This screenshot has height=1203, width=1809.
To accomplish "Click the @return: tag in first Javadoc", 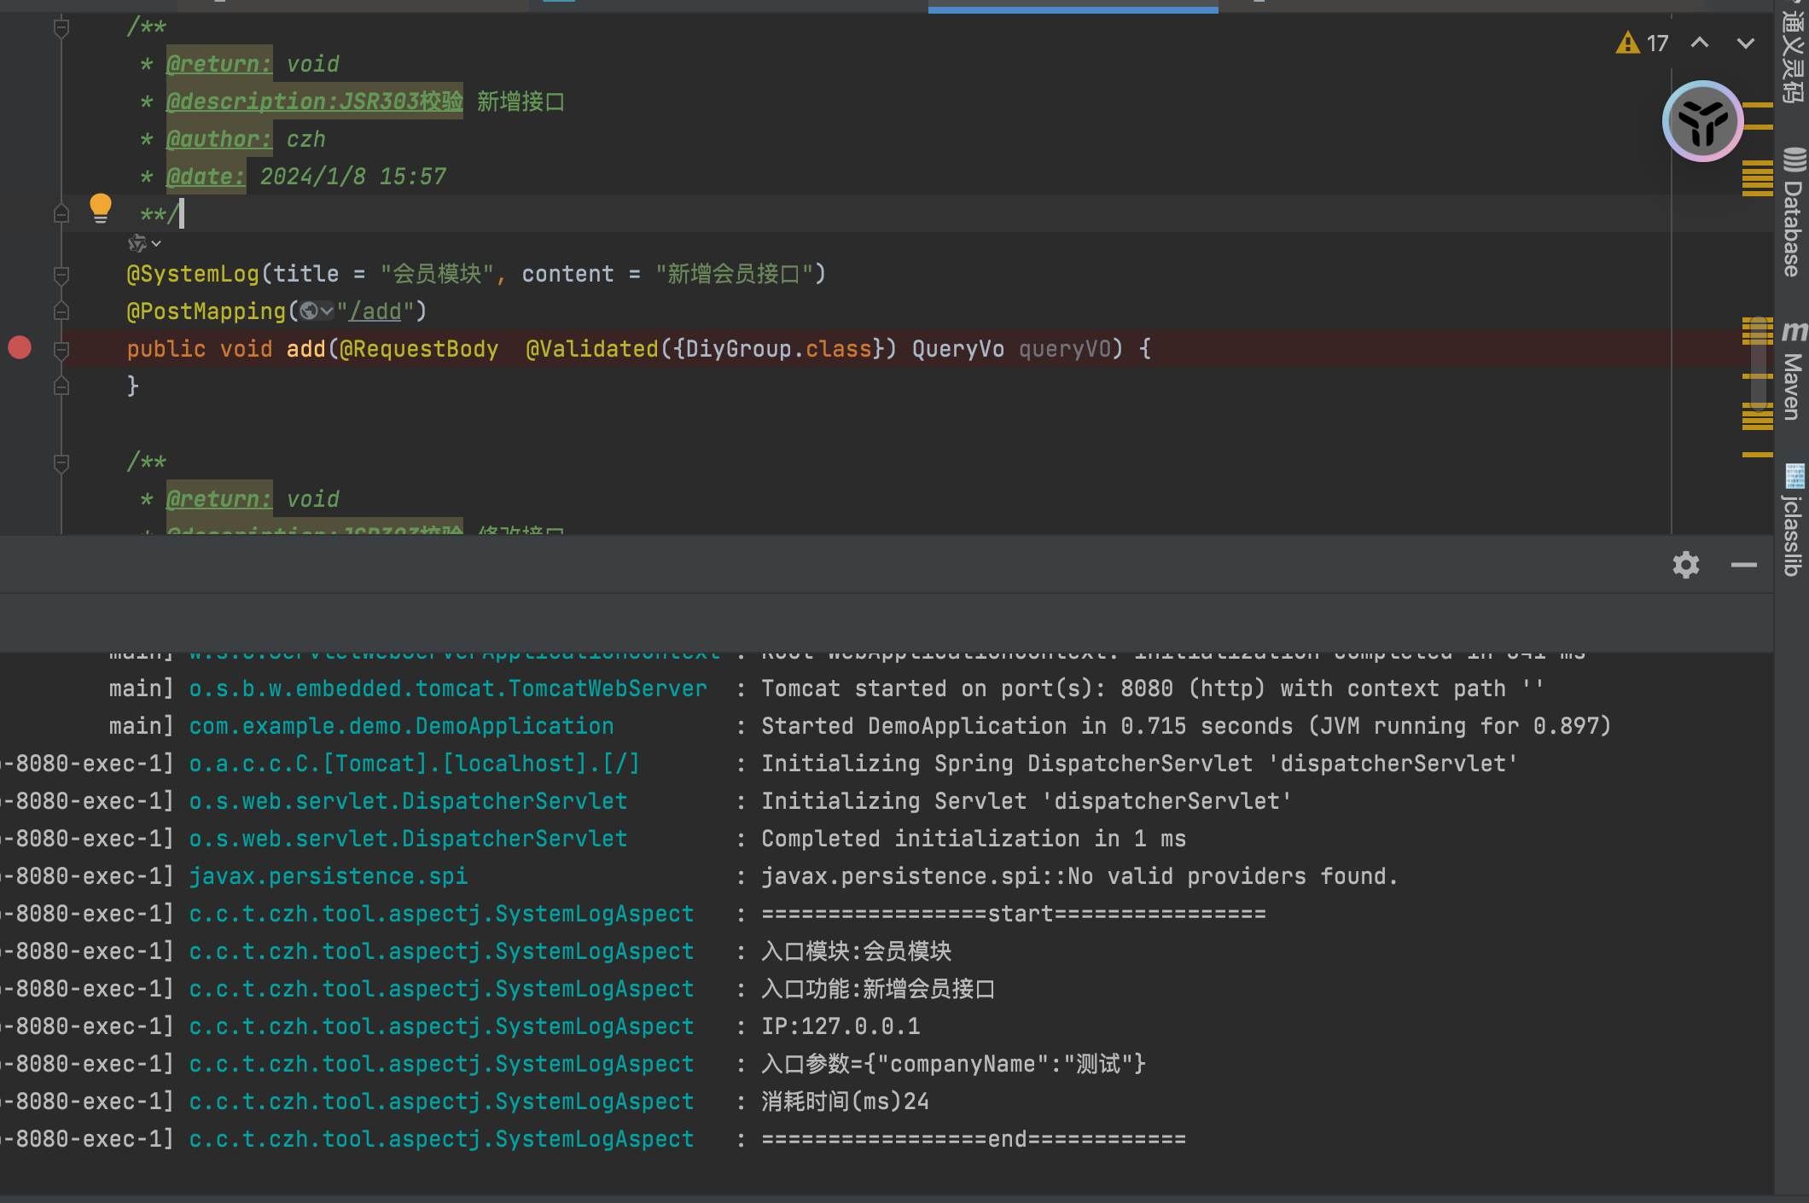I will (219, 64).
